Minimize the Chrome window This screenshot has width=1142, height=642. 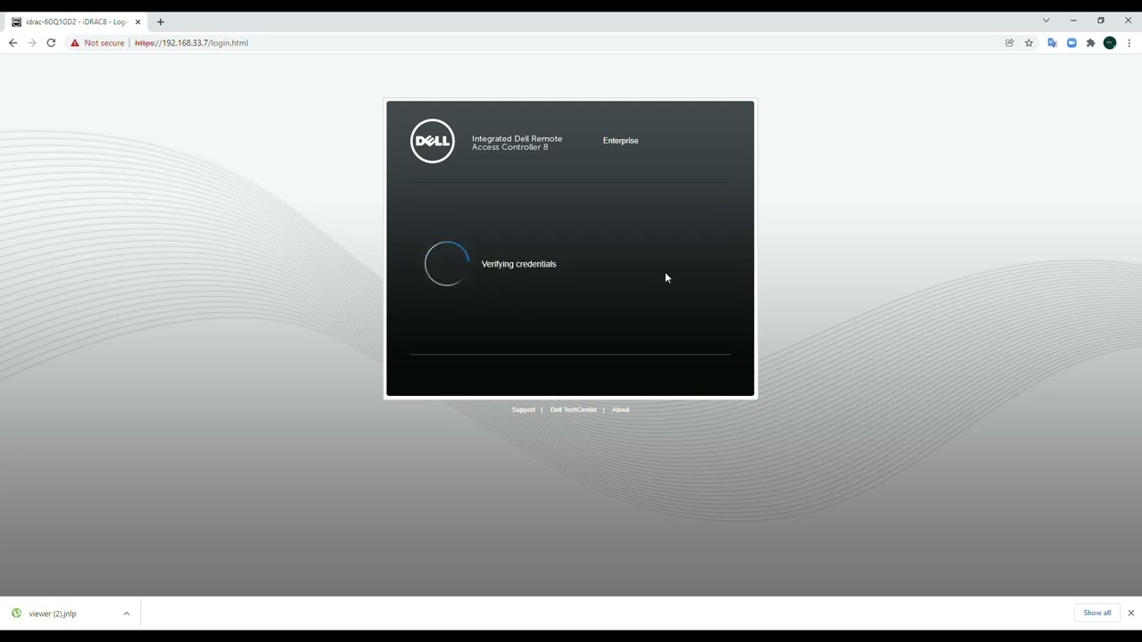coord(1073,21)
